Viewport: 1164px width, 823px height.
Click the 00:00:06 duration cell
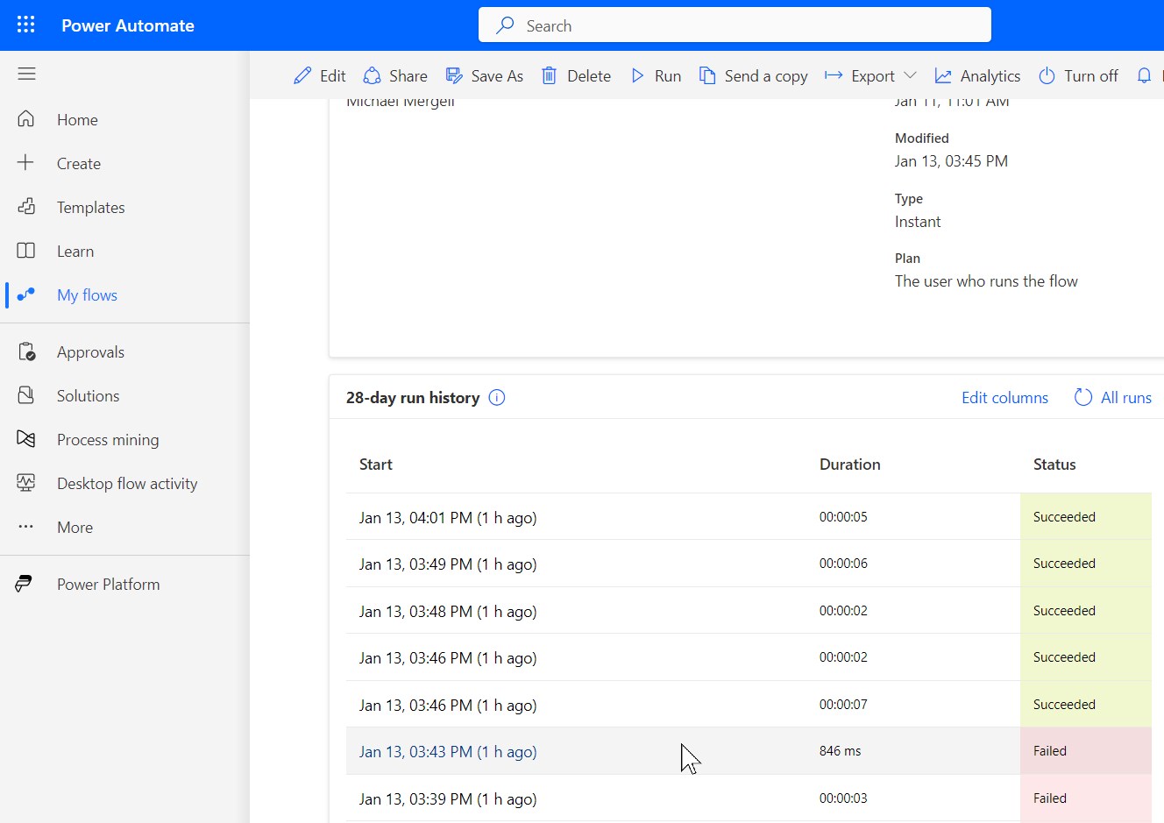point(843,563)
